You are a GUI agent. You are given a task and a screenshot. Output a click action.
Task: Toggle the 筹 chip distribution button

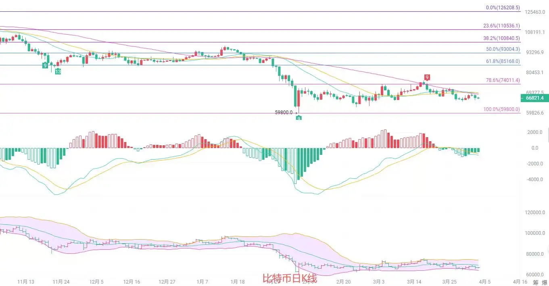535,282
